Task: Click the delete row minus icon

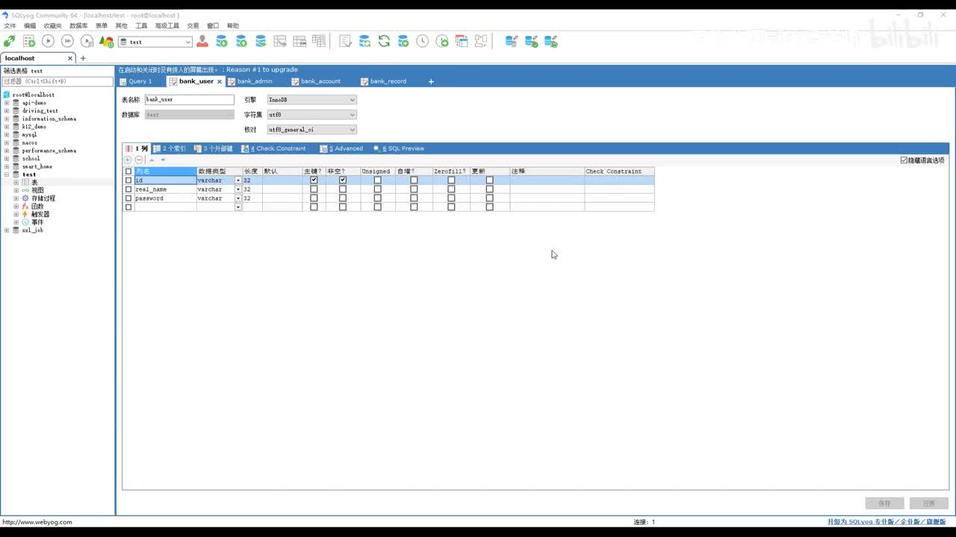Action: click(139, 160)
